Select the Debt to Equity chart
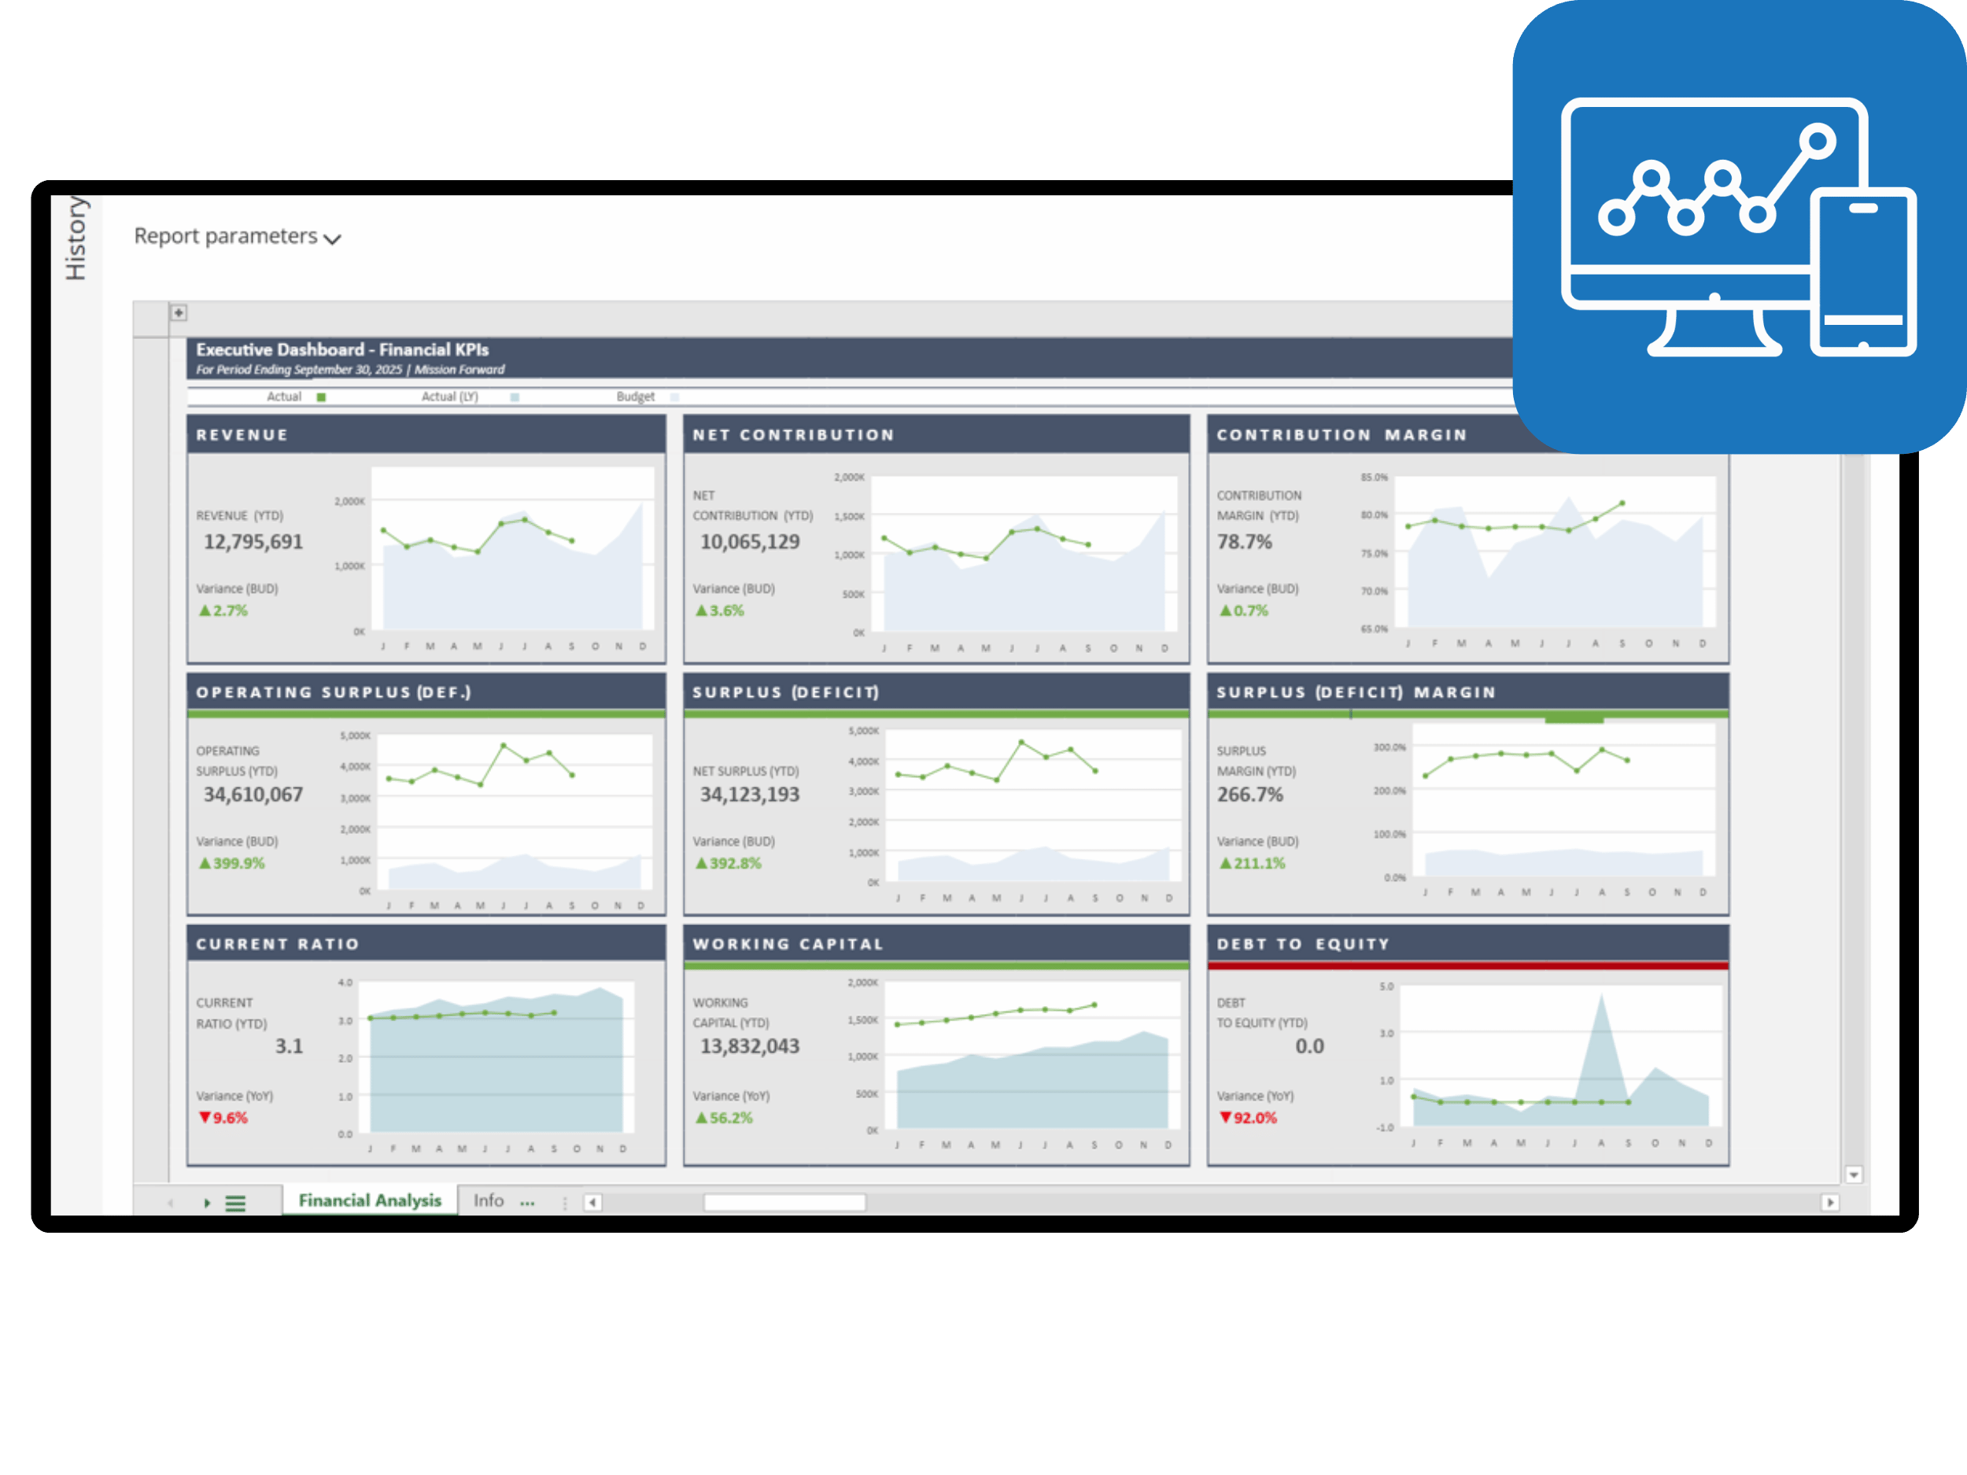1967x1475 pixels. coord(1559,1056)
